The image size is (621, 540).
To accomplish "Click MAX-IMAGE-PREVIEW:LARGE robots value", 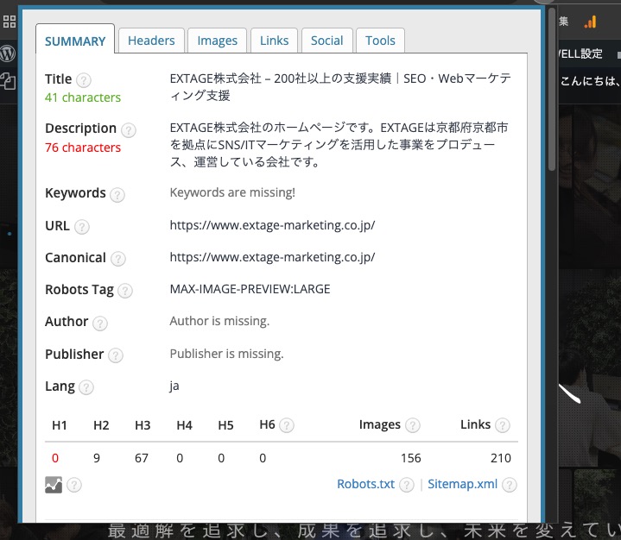I will (x=250, y=289).
